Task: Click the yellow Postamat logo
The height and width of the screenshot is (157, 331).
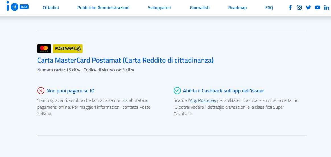Action: [x=68, y=49]
